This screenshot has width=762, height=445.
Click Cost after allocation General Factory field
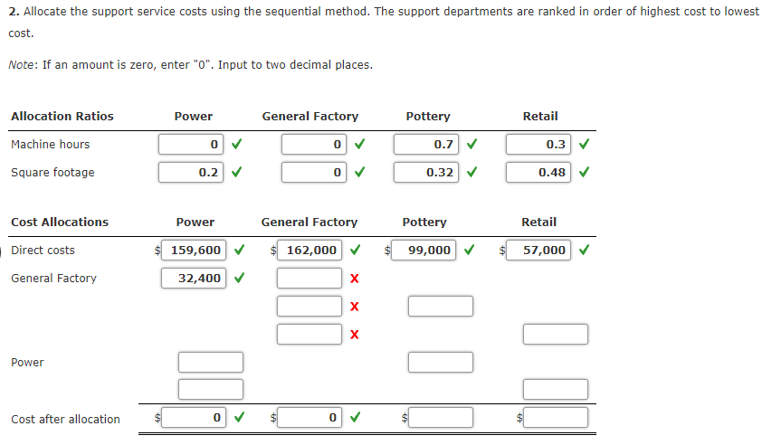[x=310, y=417]
